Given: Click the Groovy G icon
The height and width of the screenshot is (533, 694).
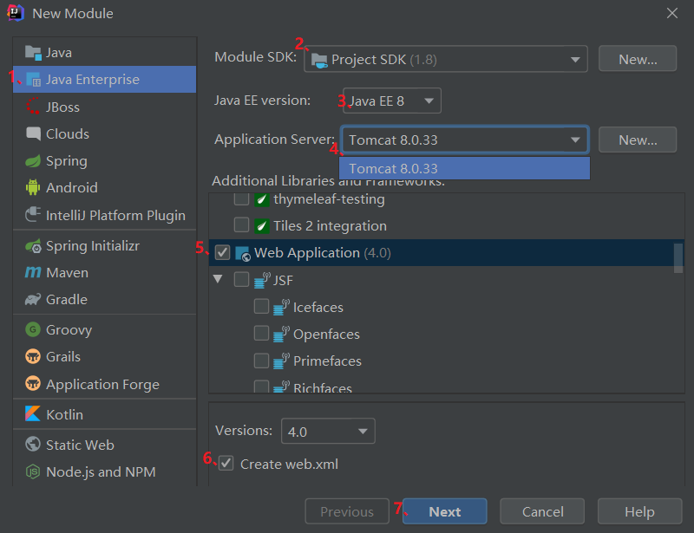Looking at the screenshot, I should click(33, 329).
